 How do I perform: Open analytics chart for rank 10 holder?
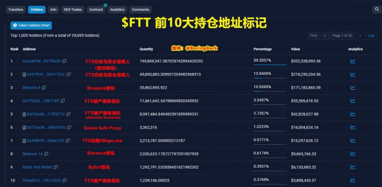[x=352, y=180]
